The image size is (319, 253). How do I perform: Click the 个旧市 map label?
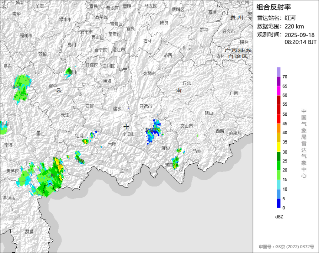tap(129, 134)
